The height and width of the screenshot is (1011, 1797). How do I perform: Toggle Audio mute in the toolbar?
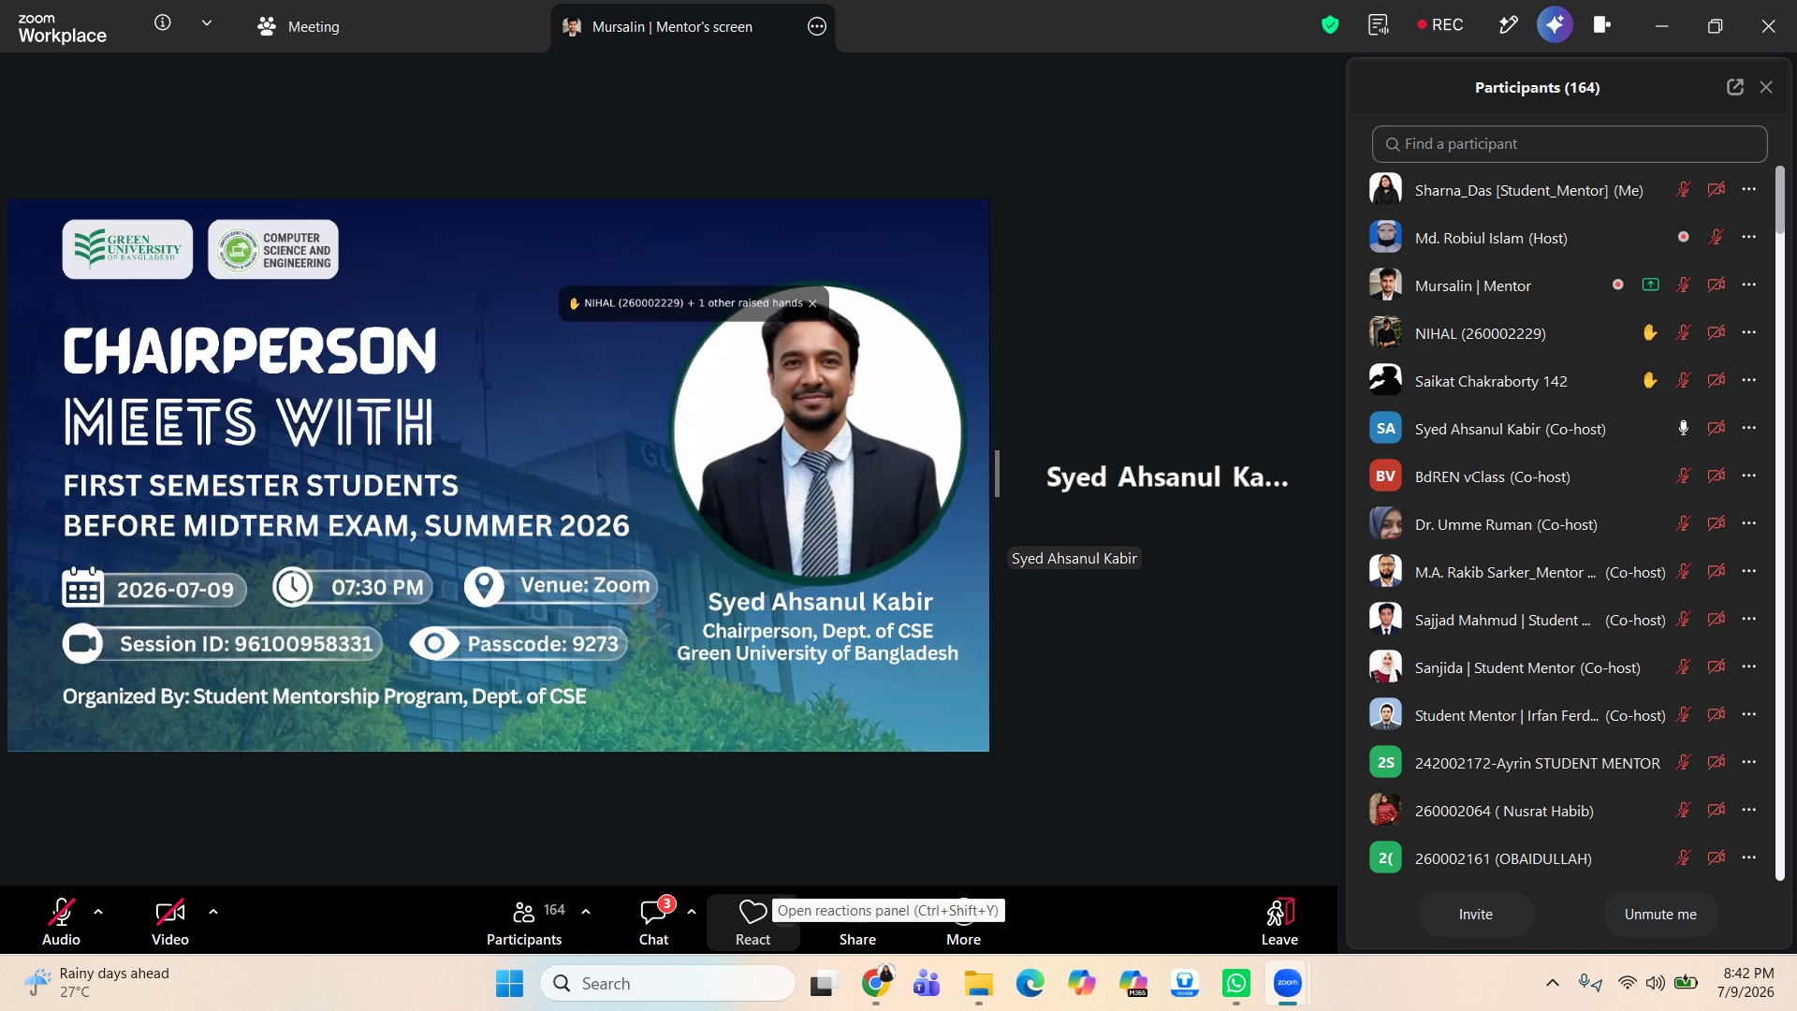click(61, 921)
